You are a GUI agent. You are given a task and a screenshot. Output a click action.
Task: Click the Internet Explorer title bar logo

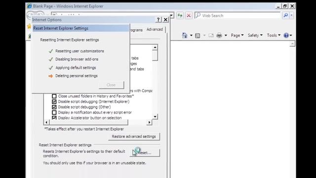pos(30,6)
